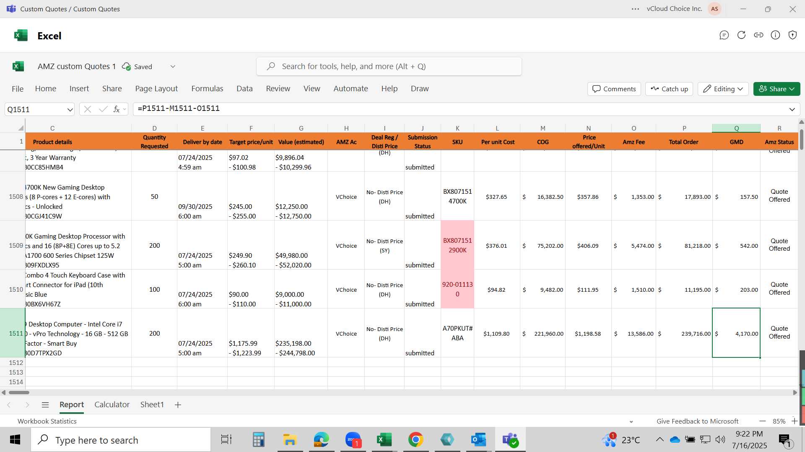
Task: Open the Data tab
Action: (244, 89)
